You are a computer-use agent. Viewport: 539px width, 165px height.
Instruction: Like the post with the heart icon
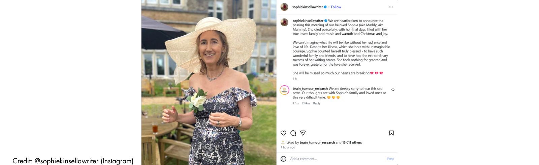coord(283,133)
